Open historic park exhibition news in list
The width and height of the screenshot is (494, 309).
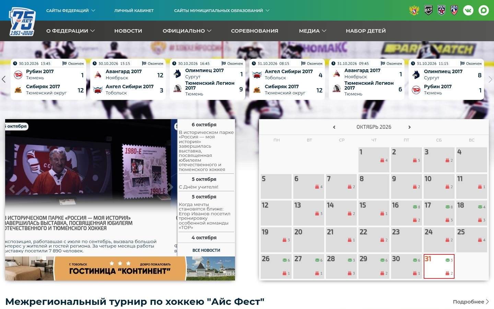point(206,151)
